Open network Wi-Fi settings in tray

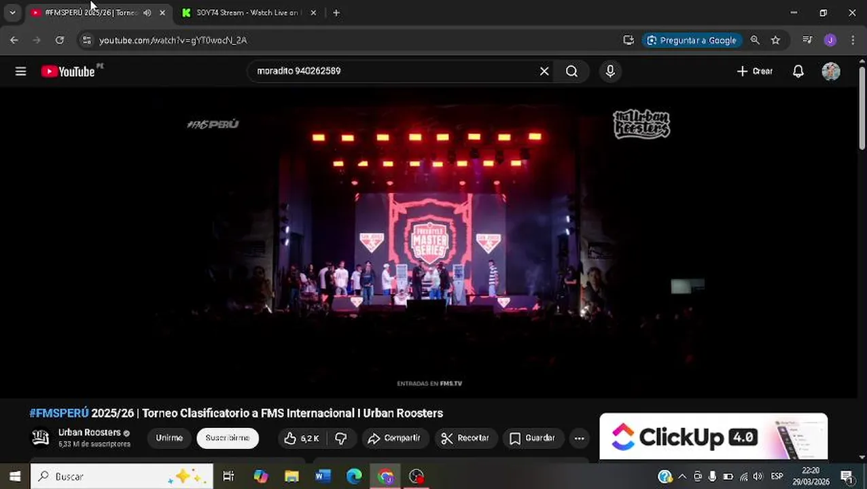(743, 476)
